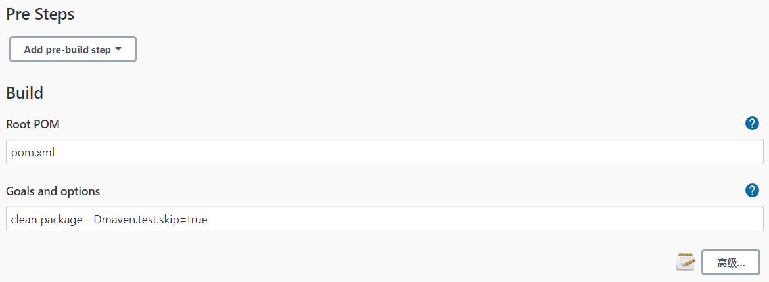
Task: Click the pencil on the notepad icon
Action: coord(689,264)
